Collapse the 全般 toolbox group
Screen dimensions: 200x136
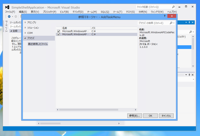[11, 31]
